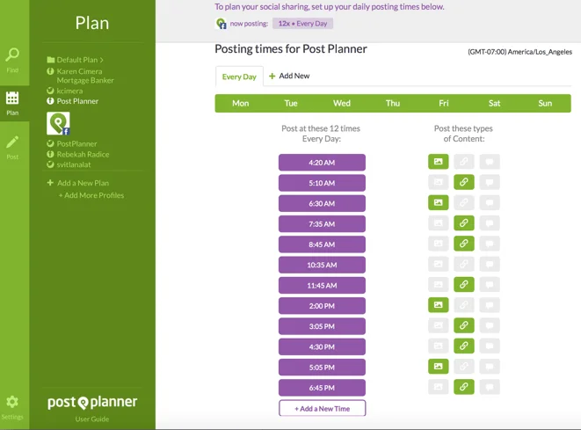Toggle status content for 6:45 PM
The width and height of the screenshot is (581, 430).
tap(490, 387)
